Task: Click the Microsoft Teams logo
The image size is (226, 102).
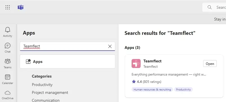Action: [21, 7]
